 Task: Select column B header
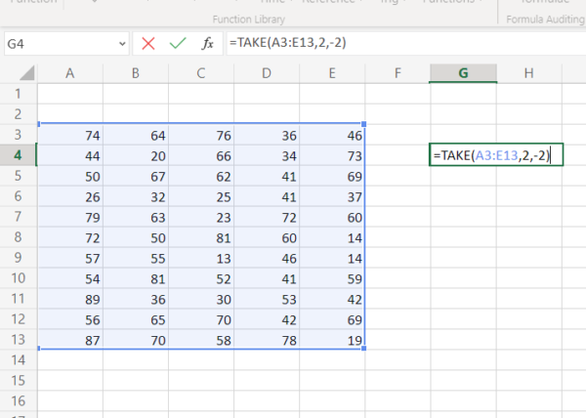click(136, 73)
